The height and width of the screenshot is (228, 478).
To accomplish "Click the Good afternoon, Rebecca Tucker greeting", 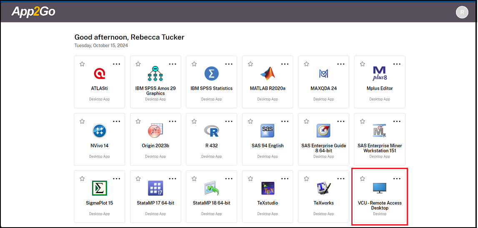I will coord(129,37).
